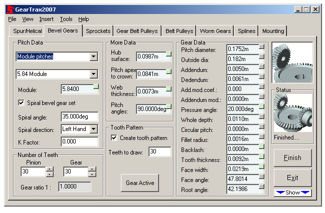Click the gray square next to Root angle
The width and height of the screenshot is (325, 213).
click(262, 186)
